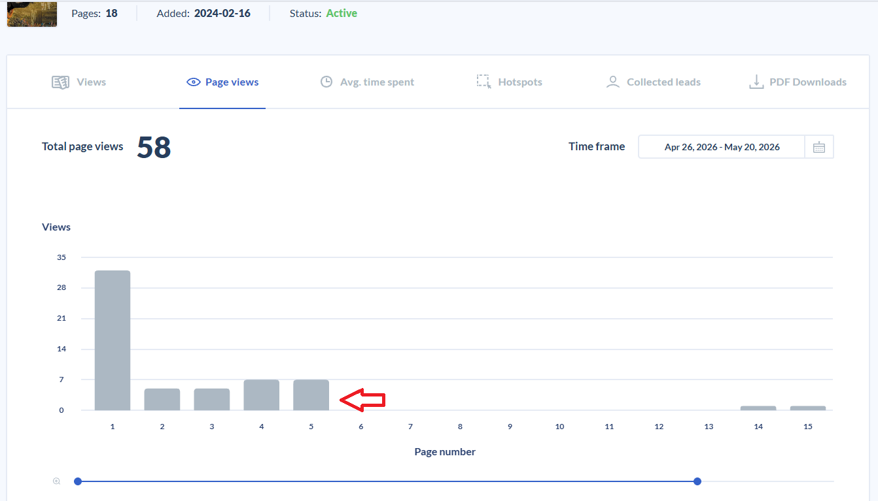Click the calendar icon in Time frame
Screen dimensions: 878x501
[819, 147]
